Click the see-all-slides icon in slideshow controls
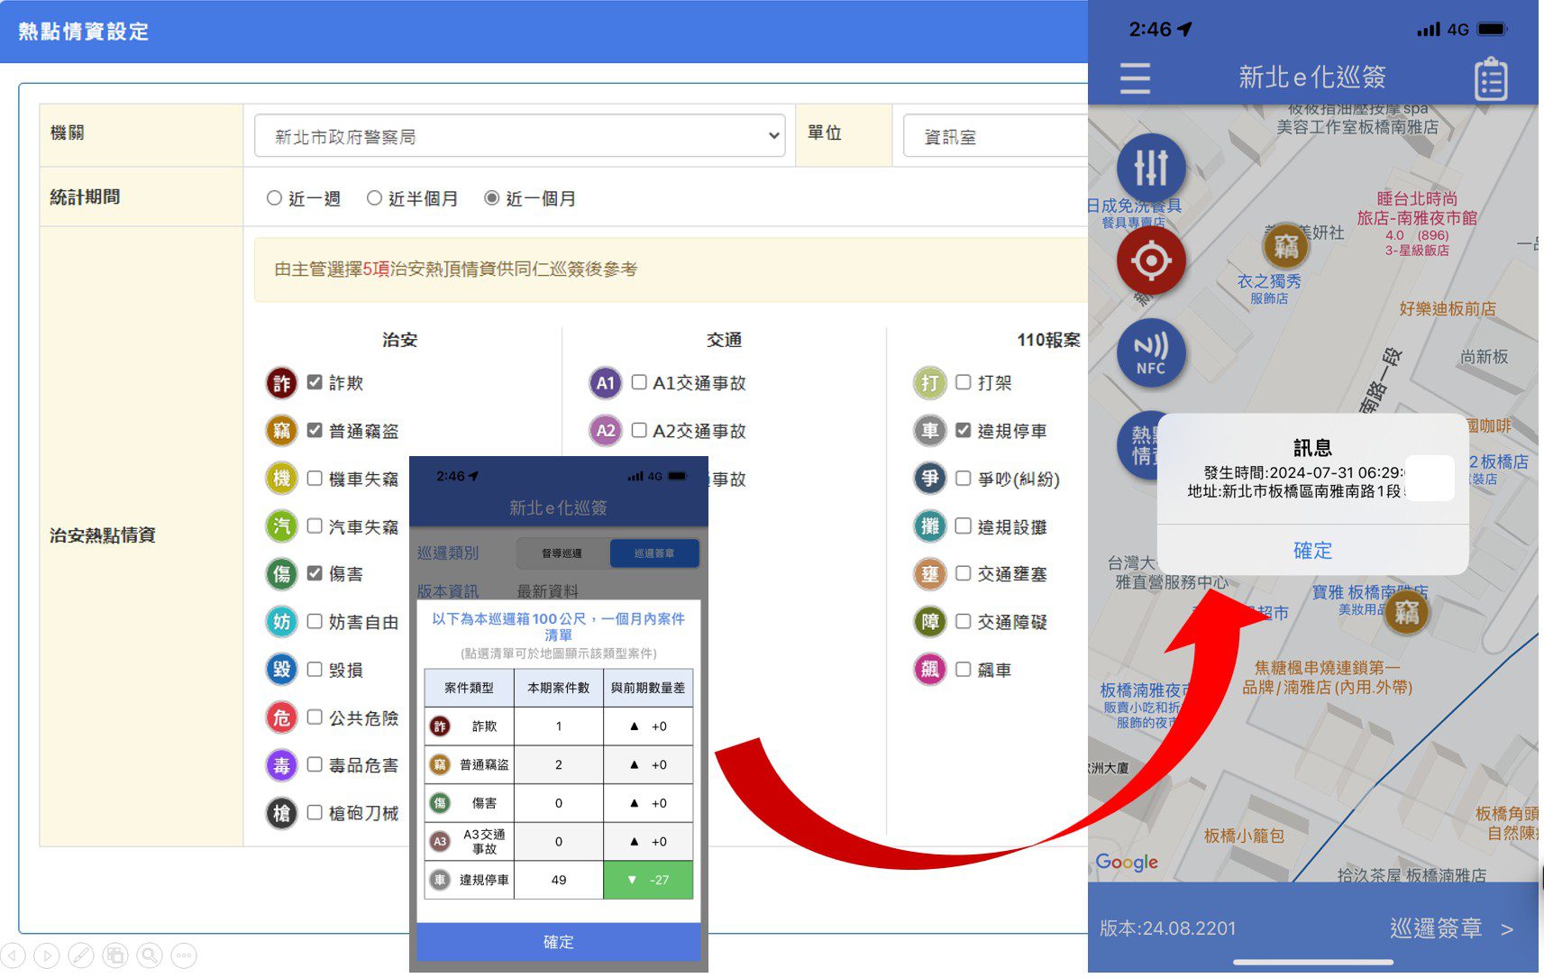 115,955
